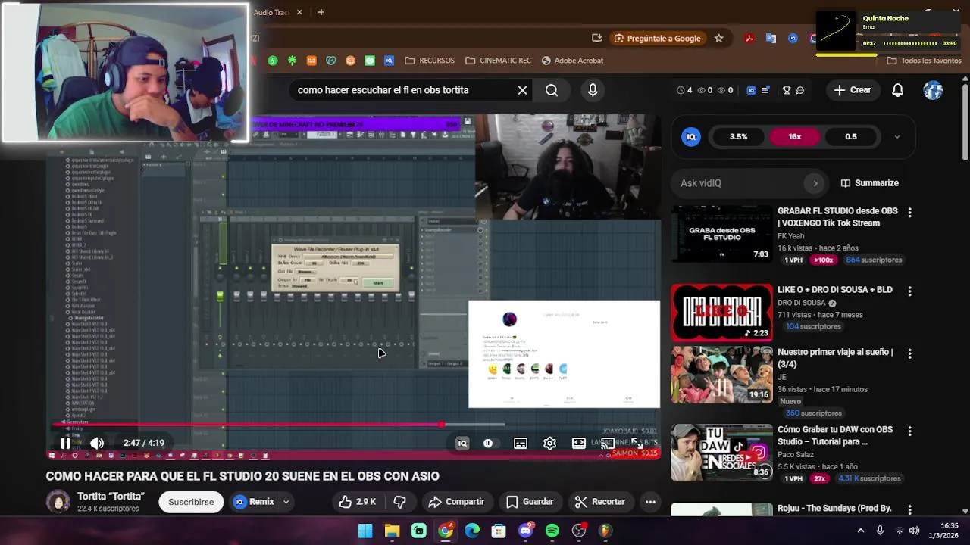Open the LIKE O + DRO DI SOUSA video title
This screenshot has width=970, height=545.
(x=835, y=290)
